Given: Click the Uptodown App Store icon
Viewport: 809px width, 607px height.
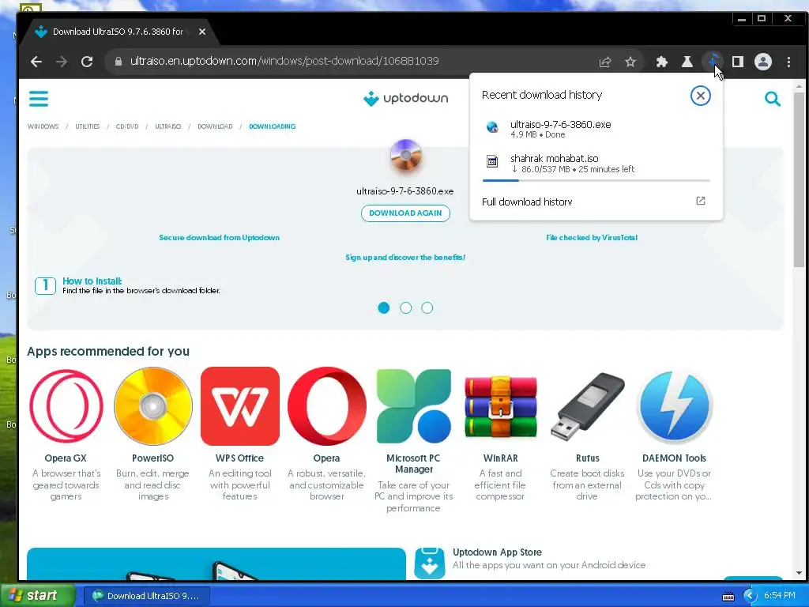Looking at the screenshot, I should [429, 563].
